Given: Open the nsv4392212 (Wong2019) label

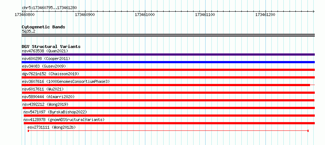Looking at the screenshot, I should coord(45,104).
